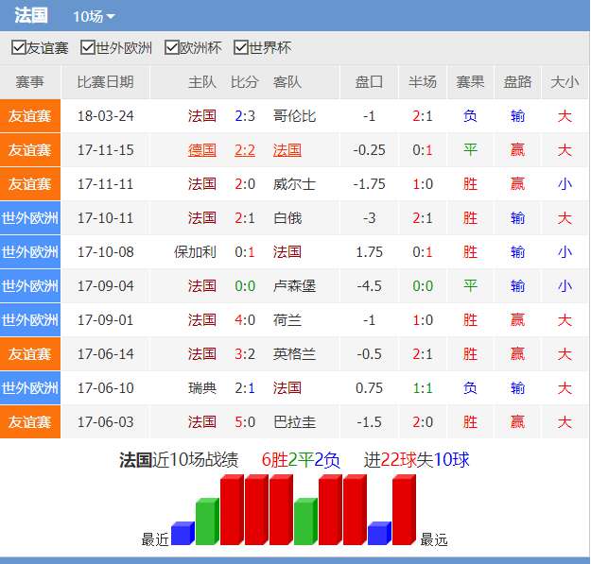Click the blue 世外欧洲 tag for 17-10-11
The height and width of the screenshot is (564, 591).
click(x=30, y=218)
